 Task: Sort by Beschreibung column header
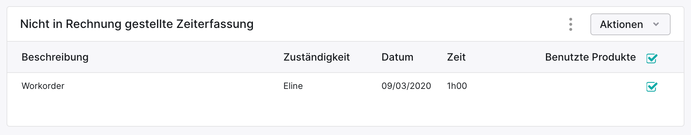[x=55, y=57]
